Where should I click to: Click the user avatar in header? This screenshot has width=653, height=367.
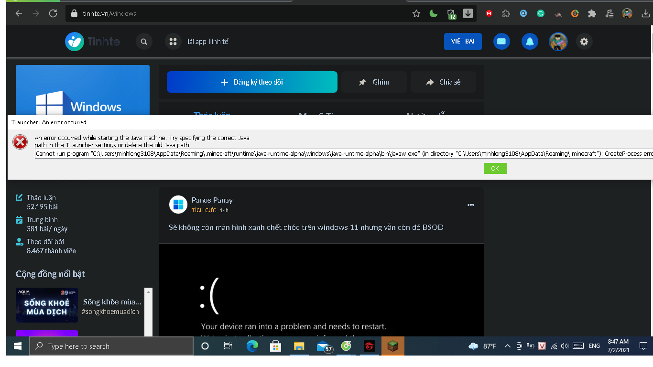coord(558,42)
